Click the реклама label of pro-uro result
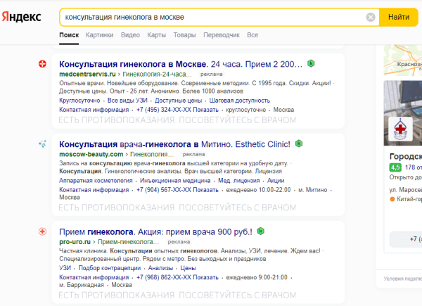This screenshot has width=422, height=306. point(179,242)
